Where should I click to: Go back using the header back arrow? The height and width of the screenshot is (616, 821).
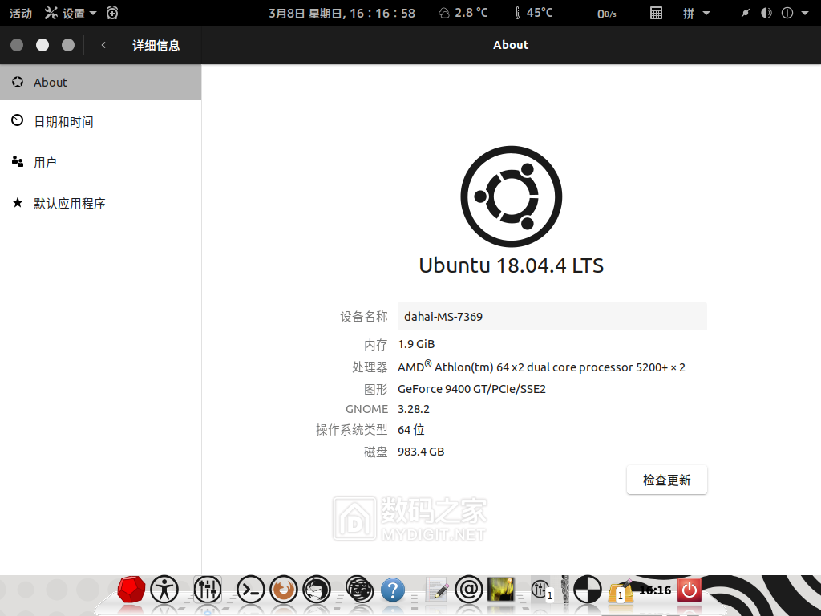click(103, 45)
